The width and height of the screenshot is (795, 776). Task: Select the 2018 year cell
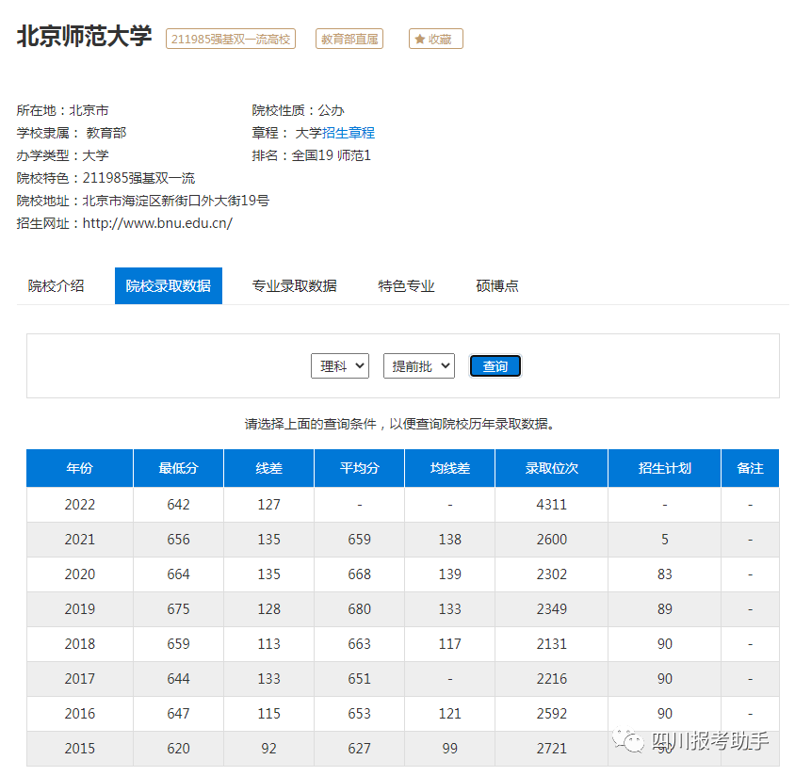click(80, 644)
